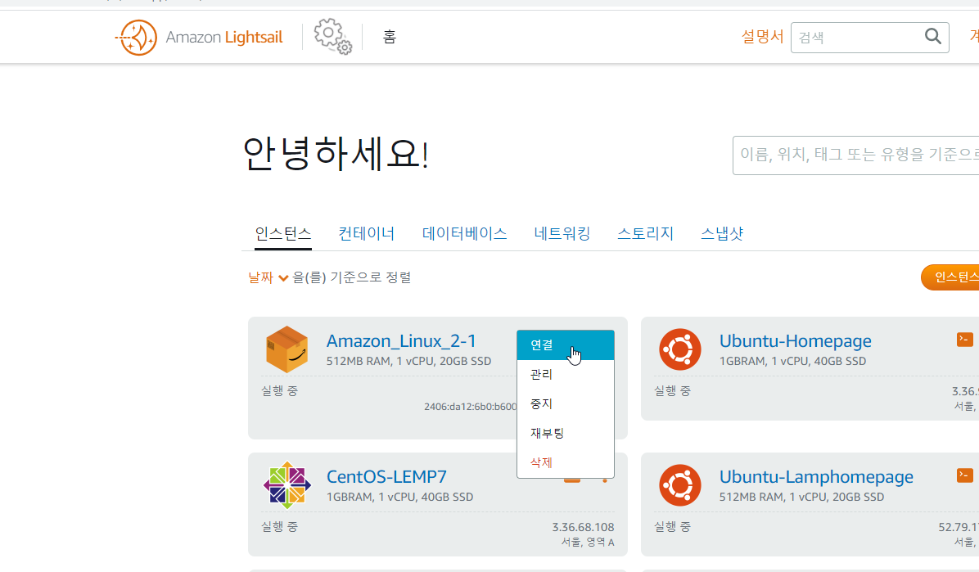Click the CentOS-LEMP7 CentOS logo icon
979x572 pixels.
(x=286, y=485)
